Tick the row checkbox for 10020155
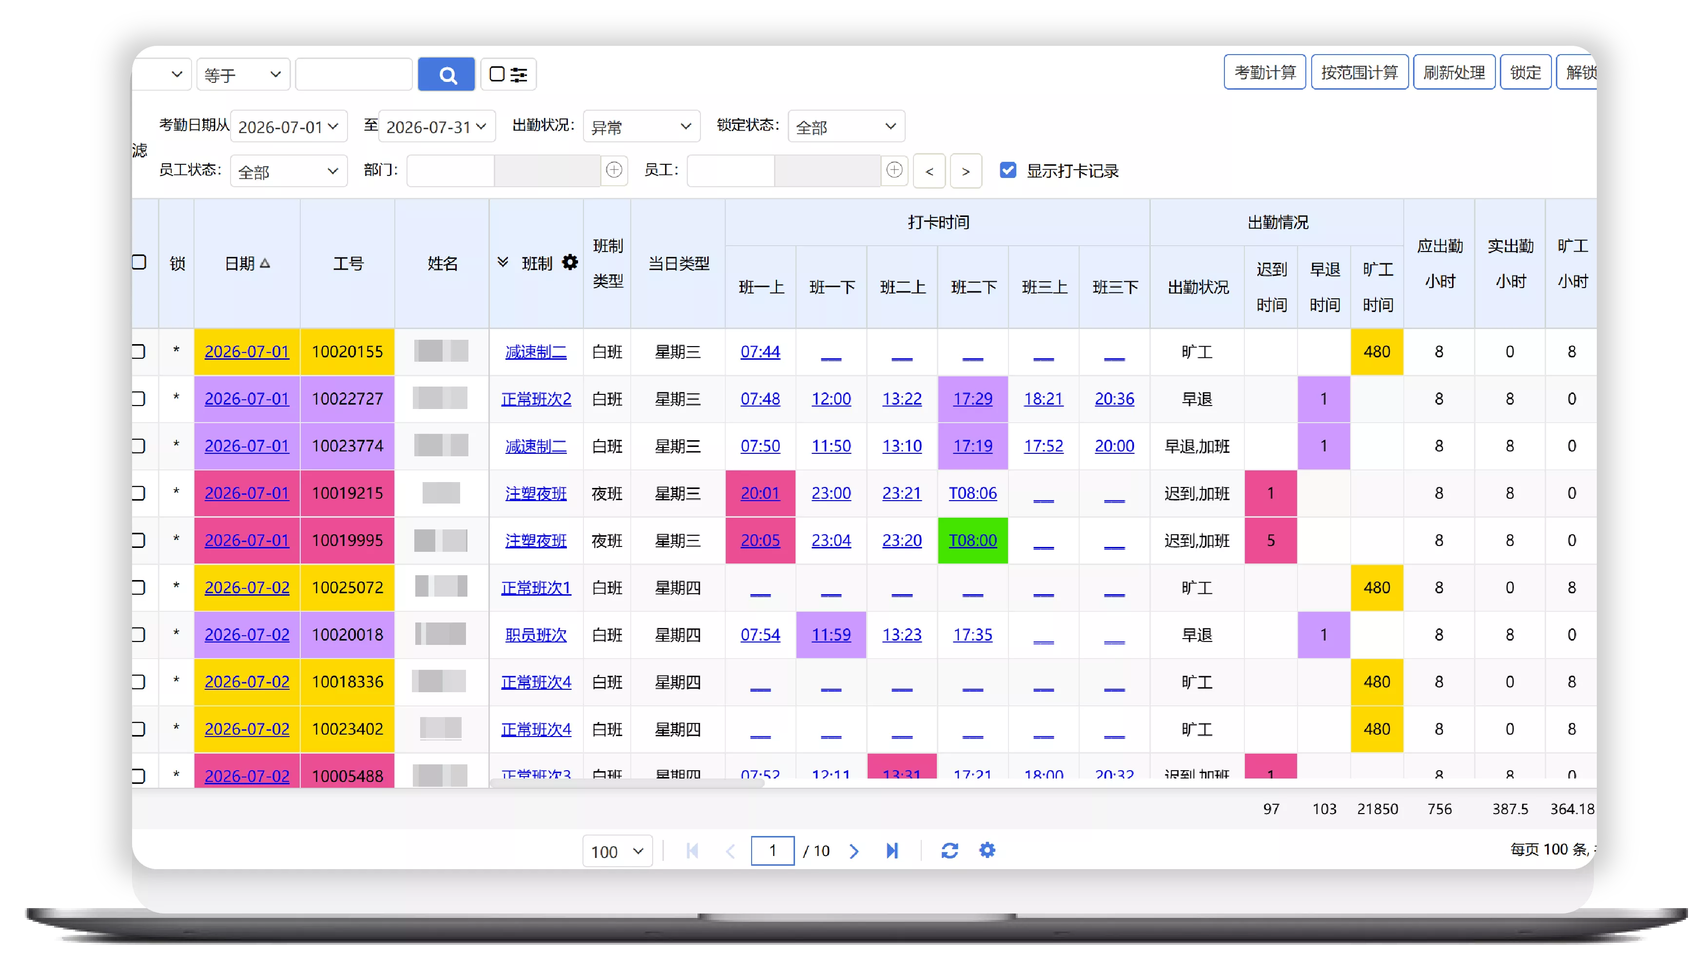This screenshot has height=953, width=1706. tap(138, 351)
